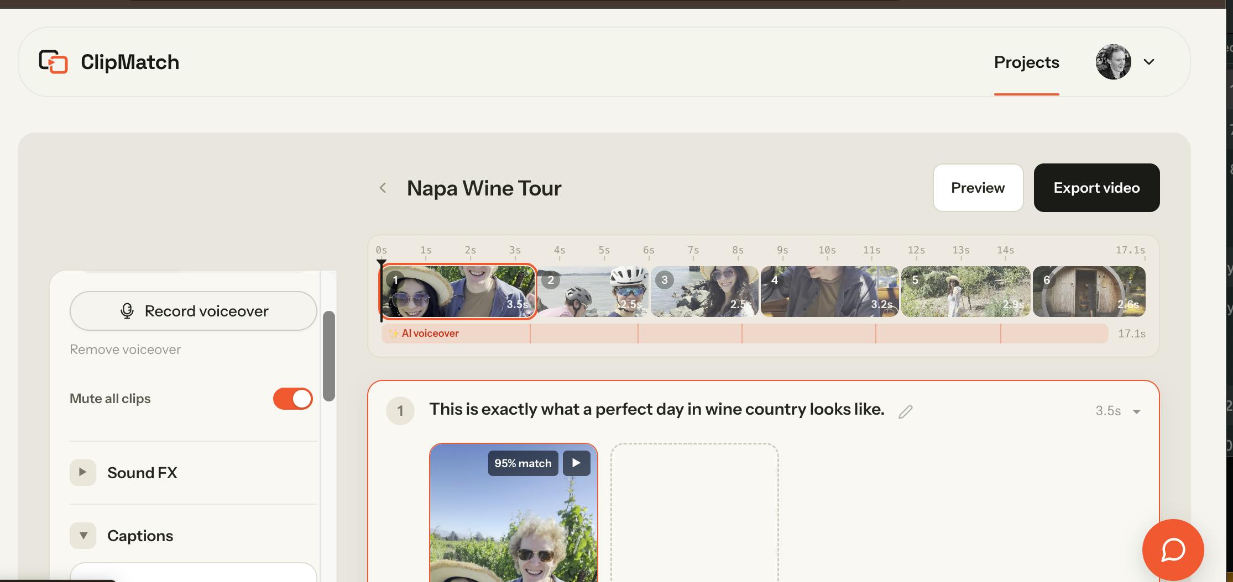Open the 3.5s duration dropdown
The width and height of the screenshot is (1233, 582).
pos(1118,411)
